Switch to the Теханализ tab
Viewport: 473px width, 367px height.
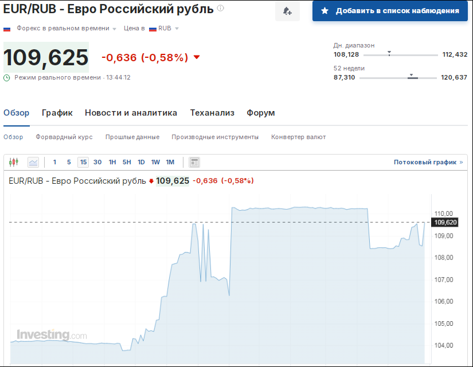[x=212, y=113]
